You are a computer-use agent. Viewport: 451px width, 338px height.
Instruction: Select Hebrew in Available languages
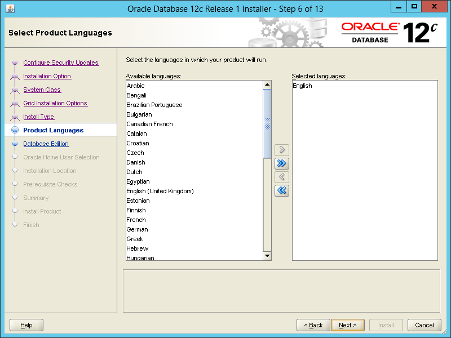pyautogui.click(x=194, y=248)
